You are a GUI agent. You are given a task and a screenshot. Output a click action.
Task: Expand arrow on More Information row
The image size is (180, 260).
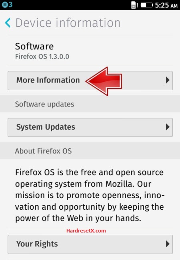coord(168,80)
